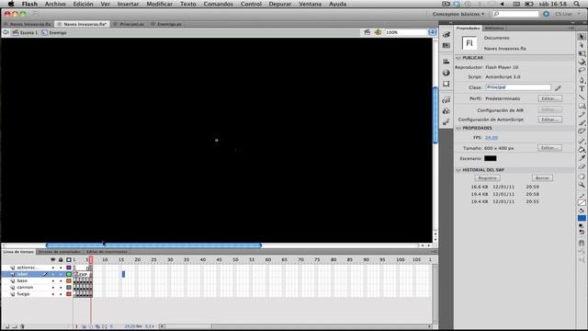Toggle visibility dot of fuego layer
Screen dimensions: 588x331
(53, 294)
